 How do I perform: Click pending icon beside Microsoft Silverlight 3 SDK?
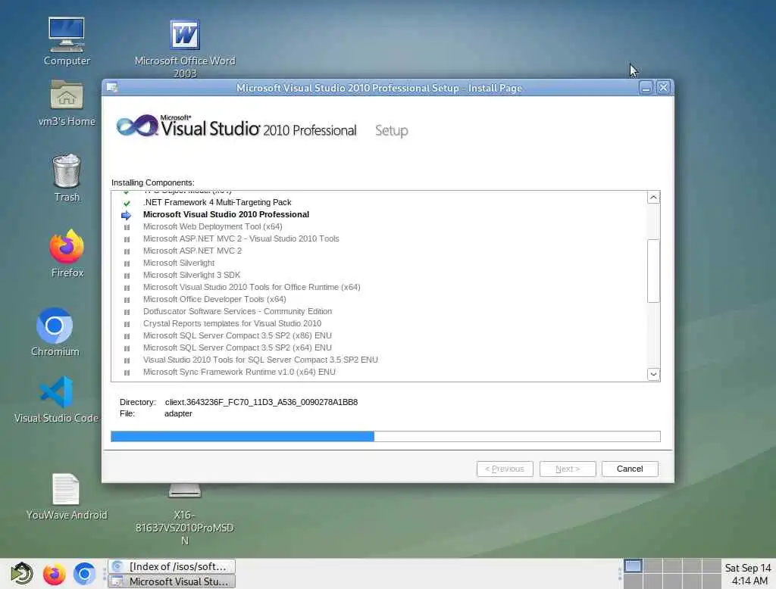coord(127,276)
